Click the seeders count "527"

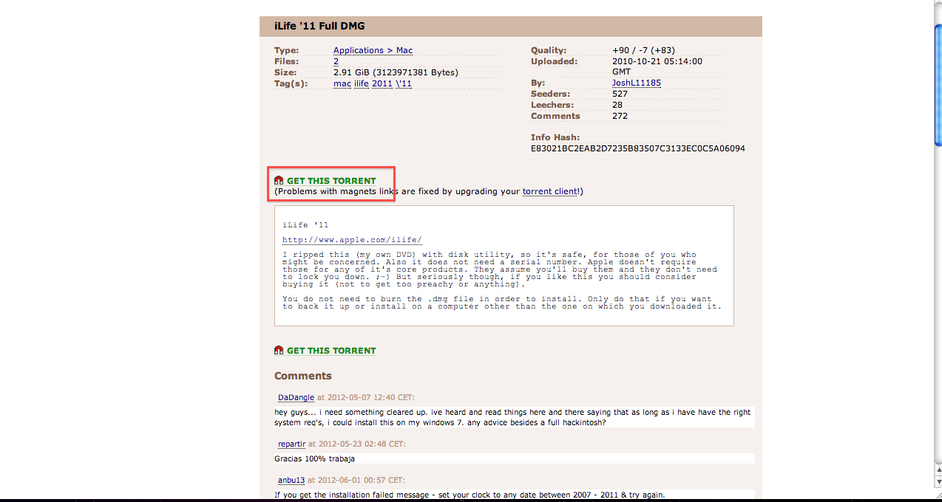[620, 94]
